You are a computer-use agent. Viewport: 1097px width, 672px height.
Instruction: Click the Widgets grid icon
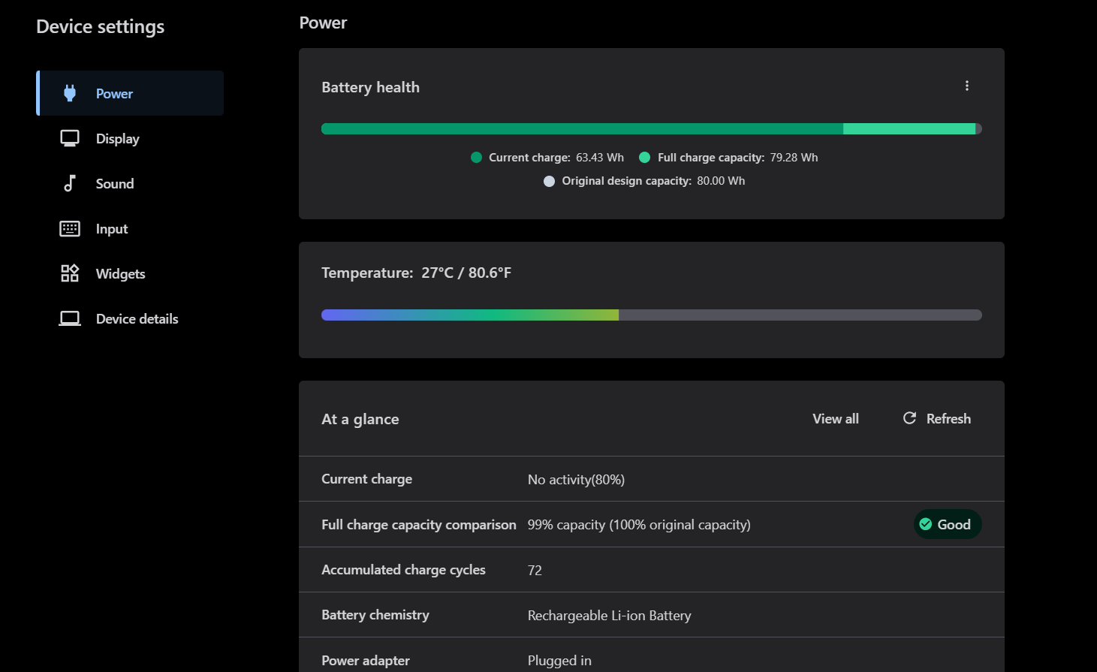[x=70, y=273]
